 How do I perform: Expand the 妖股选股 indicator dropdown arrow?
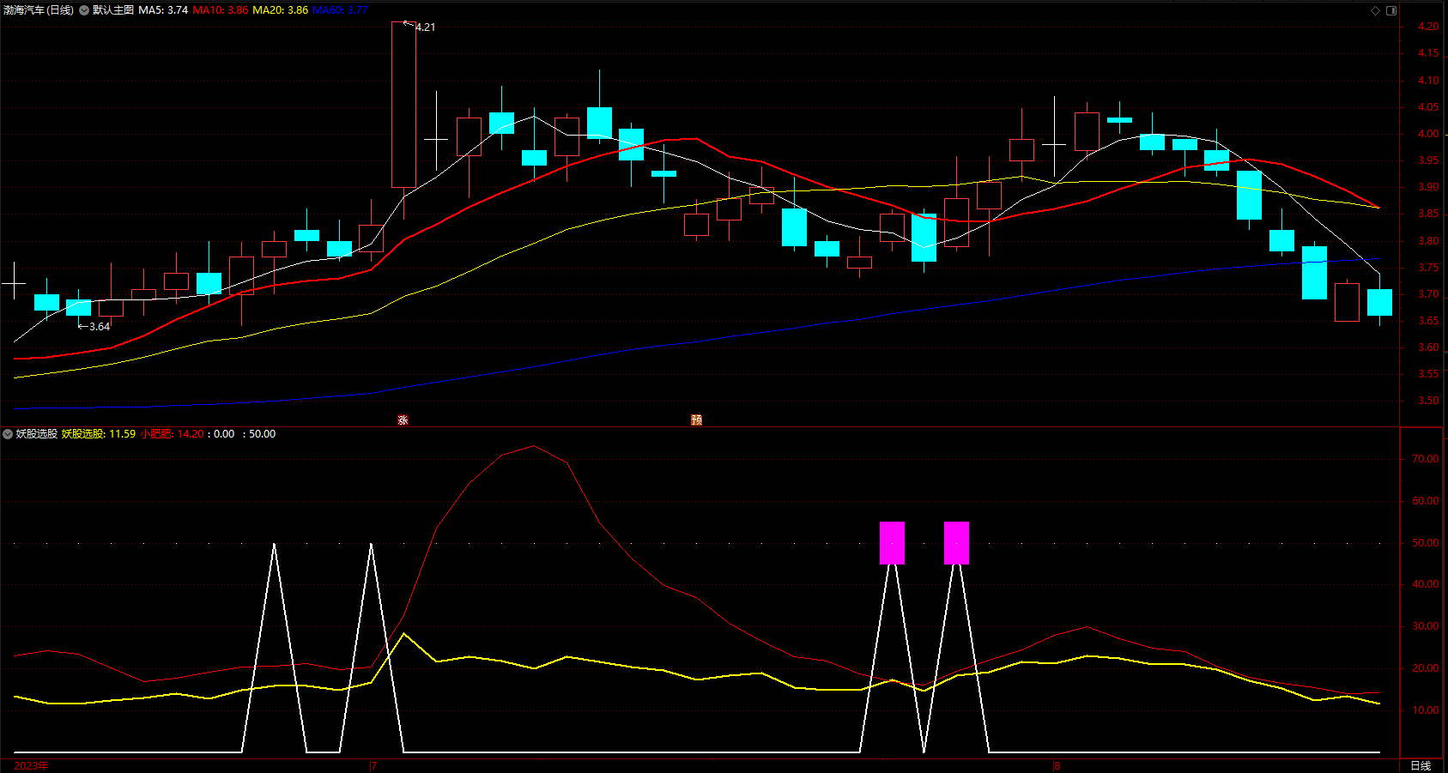tap(9, 434)
